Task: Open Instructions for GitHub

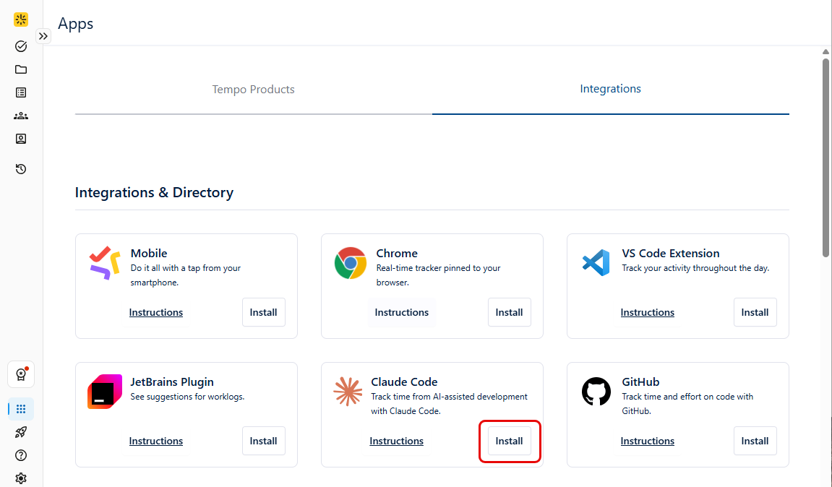Action: [x=648, y=441]
